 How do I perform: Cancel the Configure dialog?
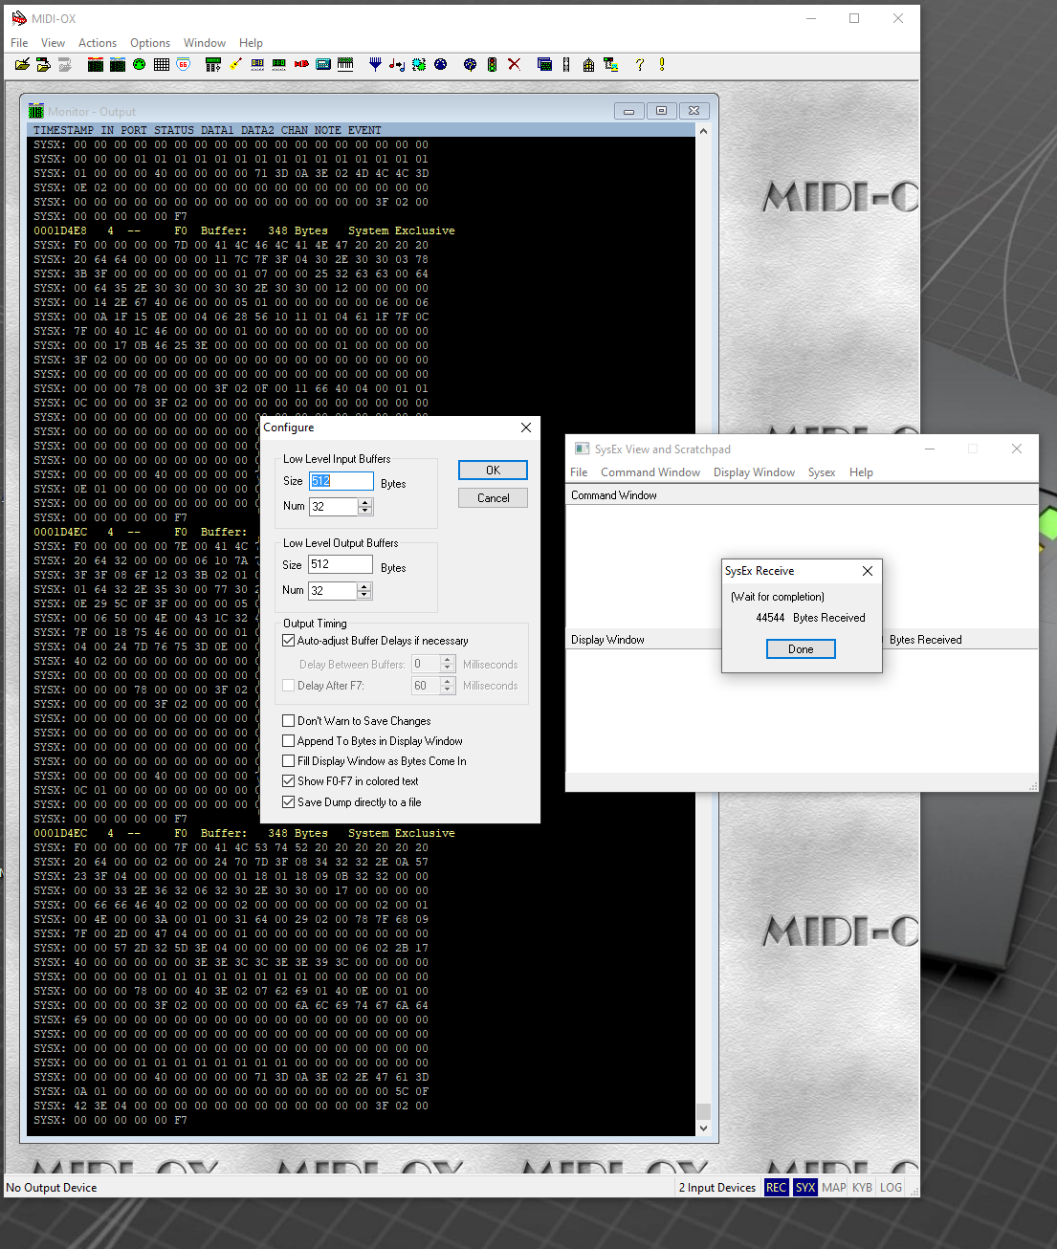[493, 498]
